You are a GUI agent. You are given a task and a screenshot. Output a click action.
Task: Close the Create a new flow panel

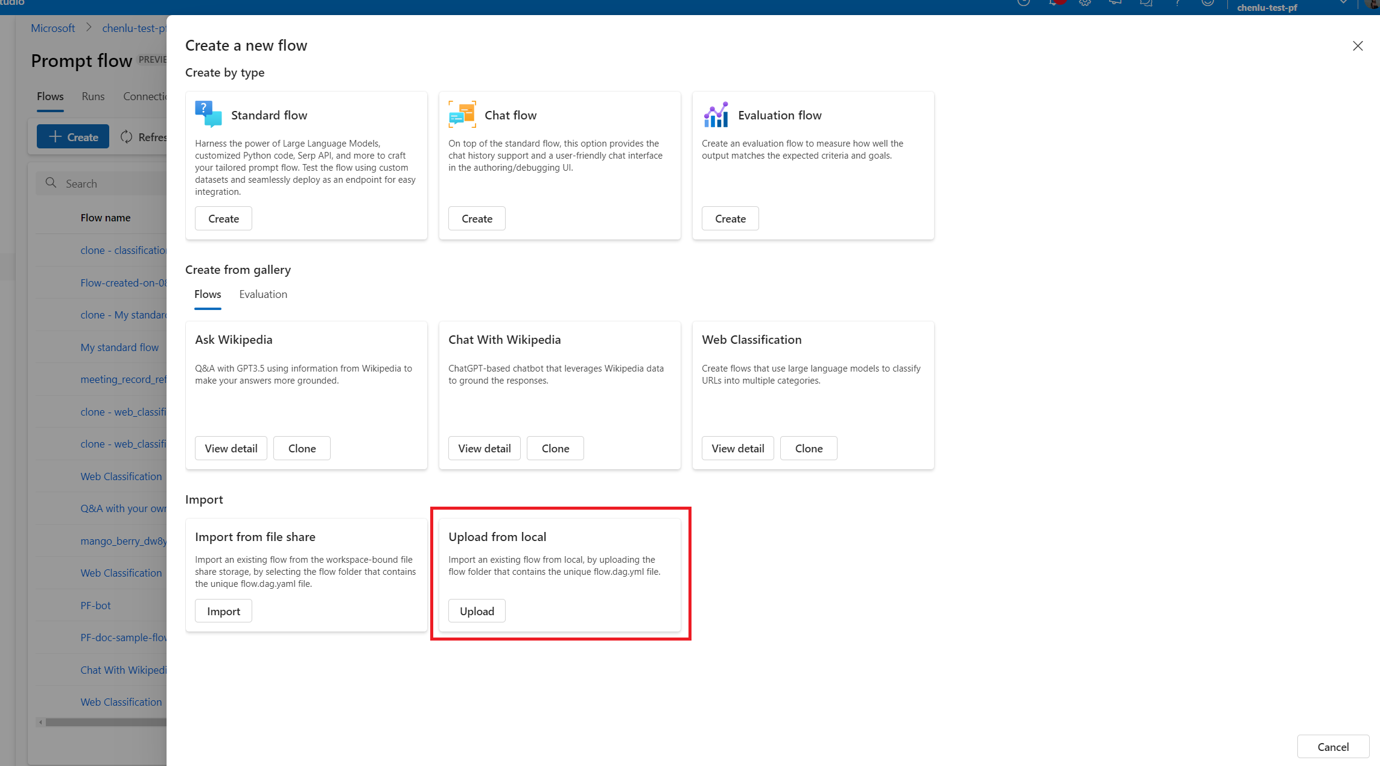pyautogui.click(x=1358, y=46)
